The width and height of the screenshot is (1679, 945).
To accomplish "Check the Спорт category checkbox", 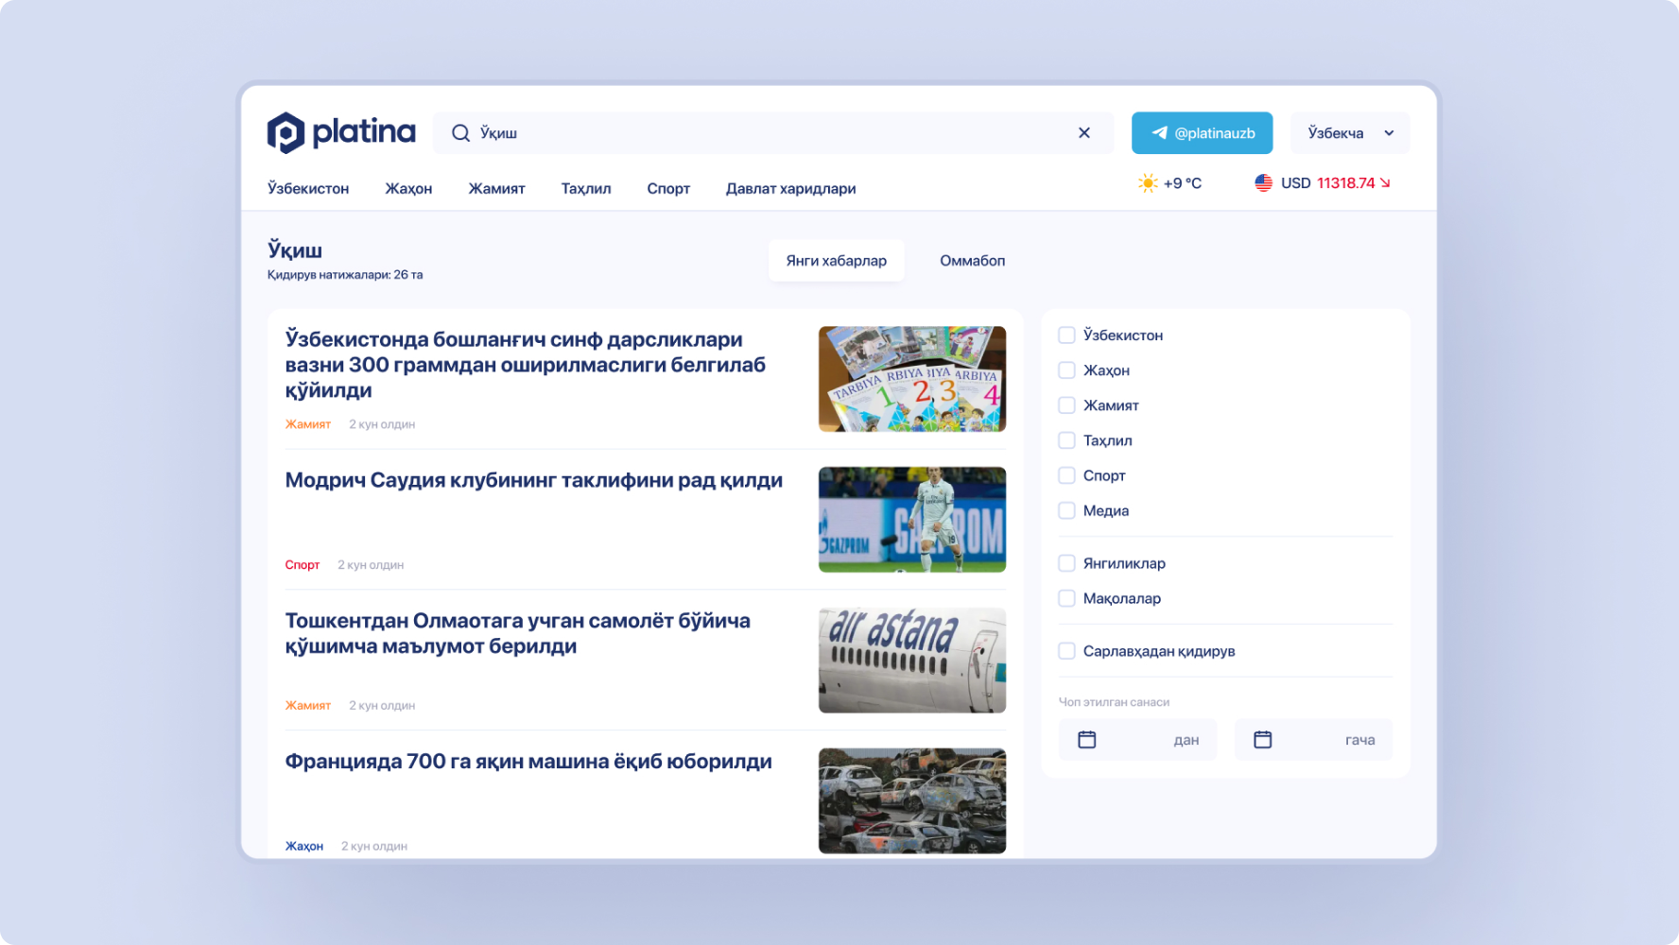I will pos(1066,475).
